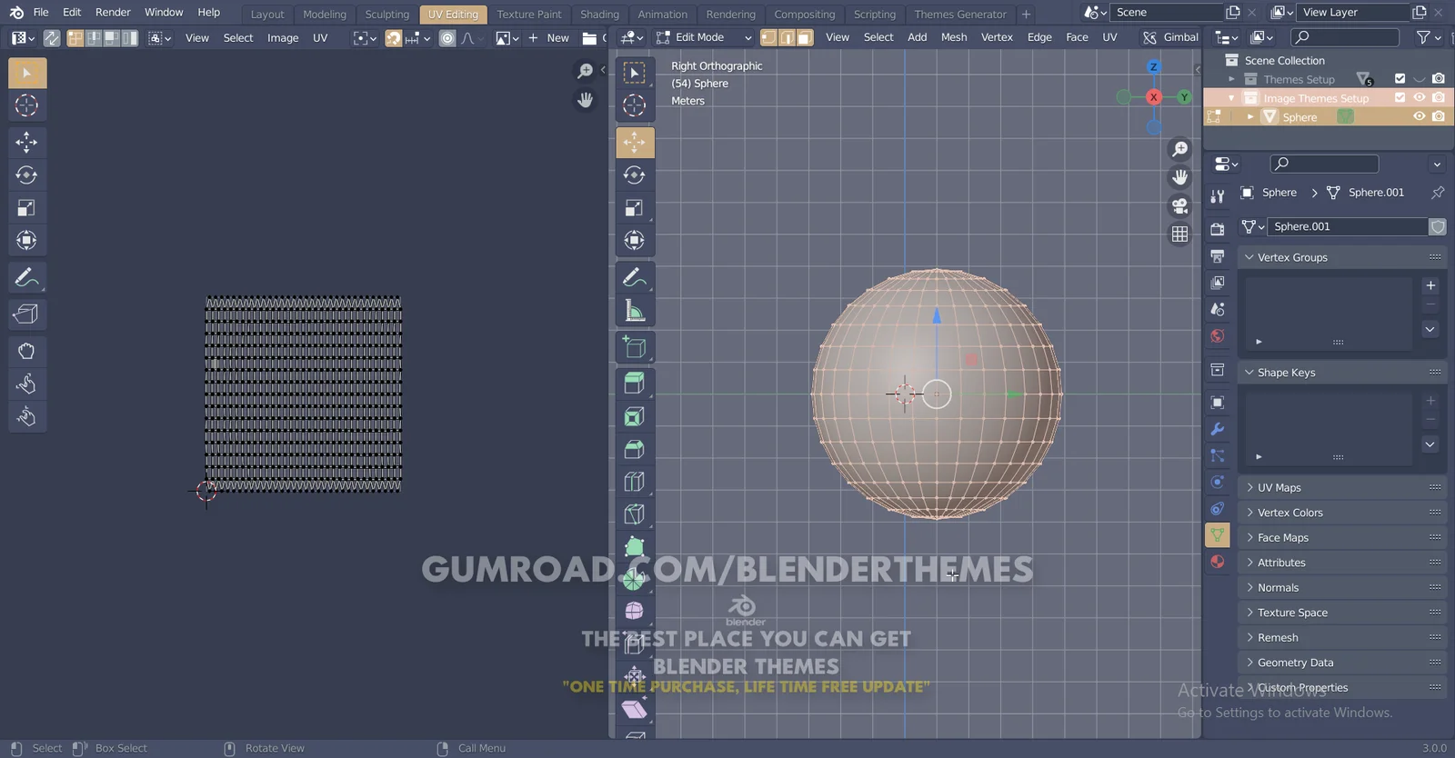Select the Measure tool in 3D viewport
The height and width of the screenshot is (758, 1455).
[x=635, y=311]
